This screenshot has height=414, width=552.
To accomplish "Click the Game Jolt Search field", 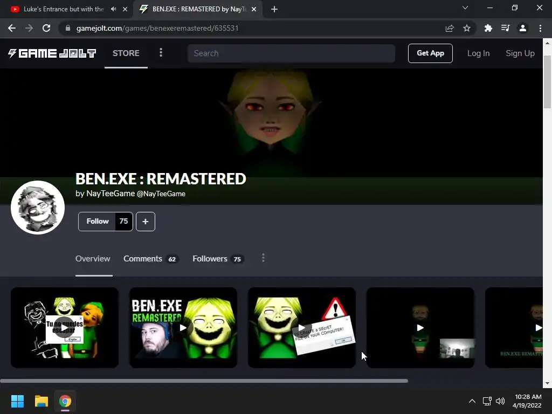I will pyautogui.click(x=291, y=53).
